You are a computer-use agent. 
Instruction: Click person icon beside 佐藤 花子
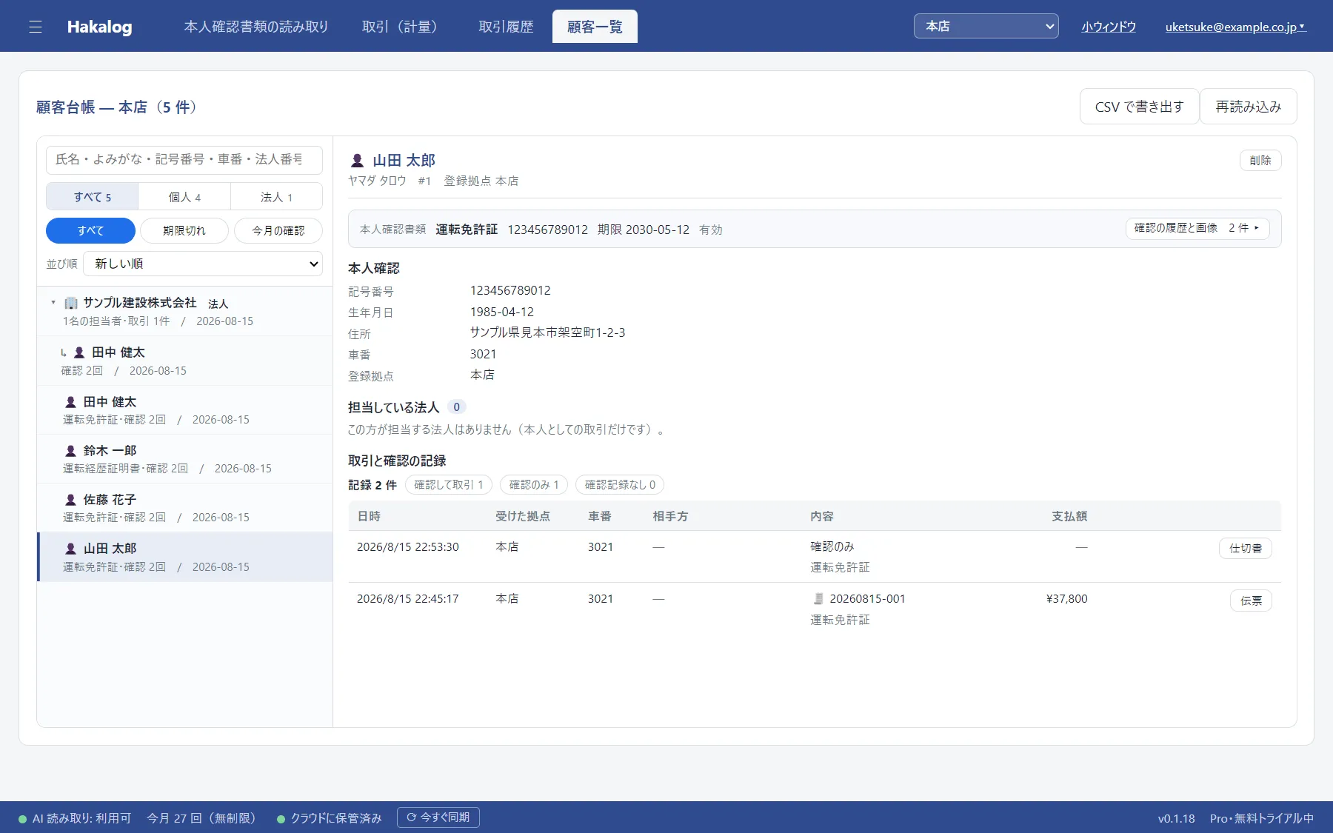click(71, 500)
